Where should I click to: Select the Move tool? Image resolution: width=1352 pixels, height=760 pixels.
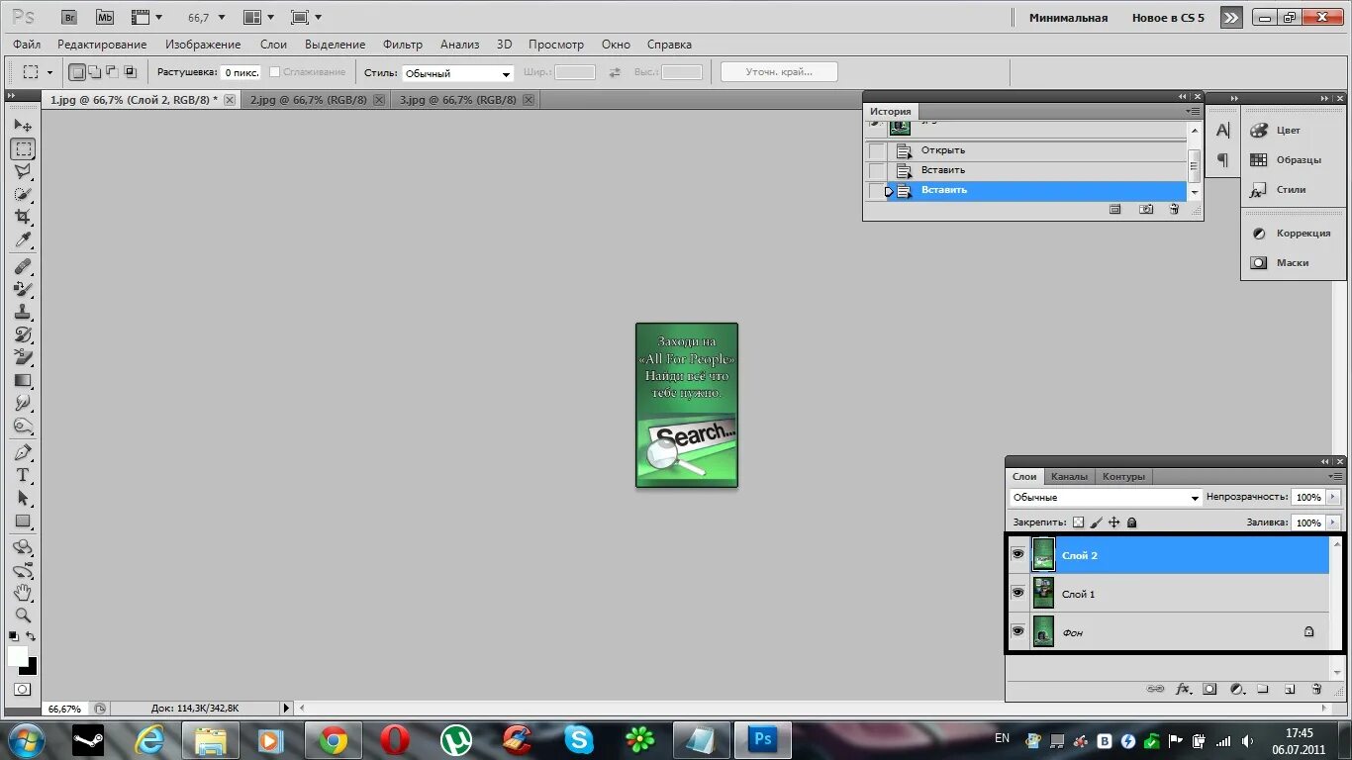(x=23, y=126)
